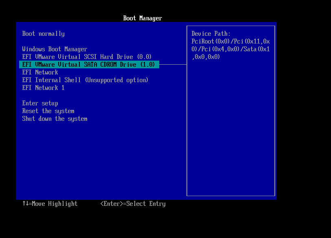The height and width of the screenshot is (238, 331).
Task: Select the EFI Network boot entry
Action: pos(40,72)
